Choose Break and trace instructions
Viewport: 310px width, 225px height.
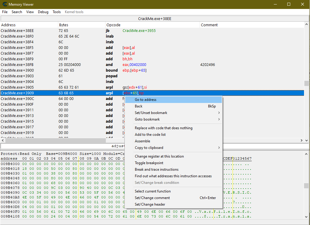(x=173, y=169)
